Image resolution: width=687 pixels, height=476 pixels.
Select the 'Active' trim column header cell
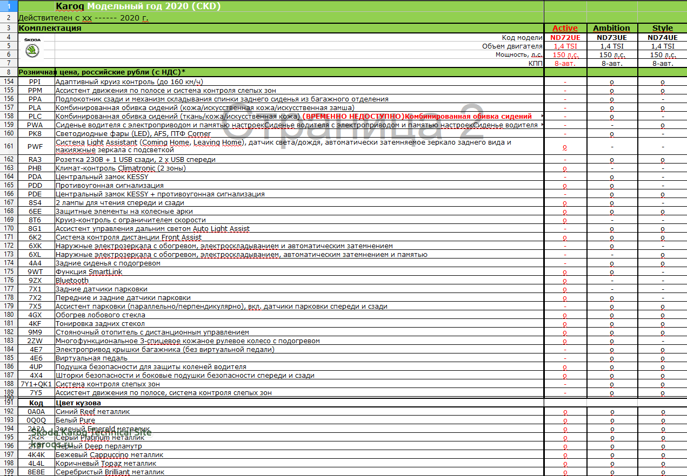(x=565, y=28)
